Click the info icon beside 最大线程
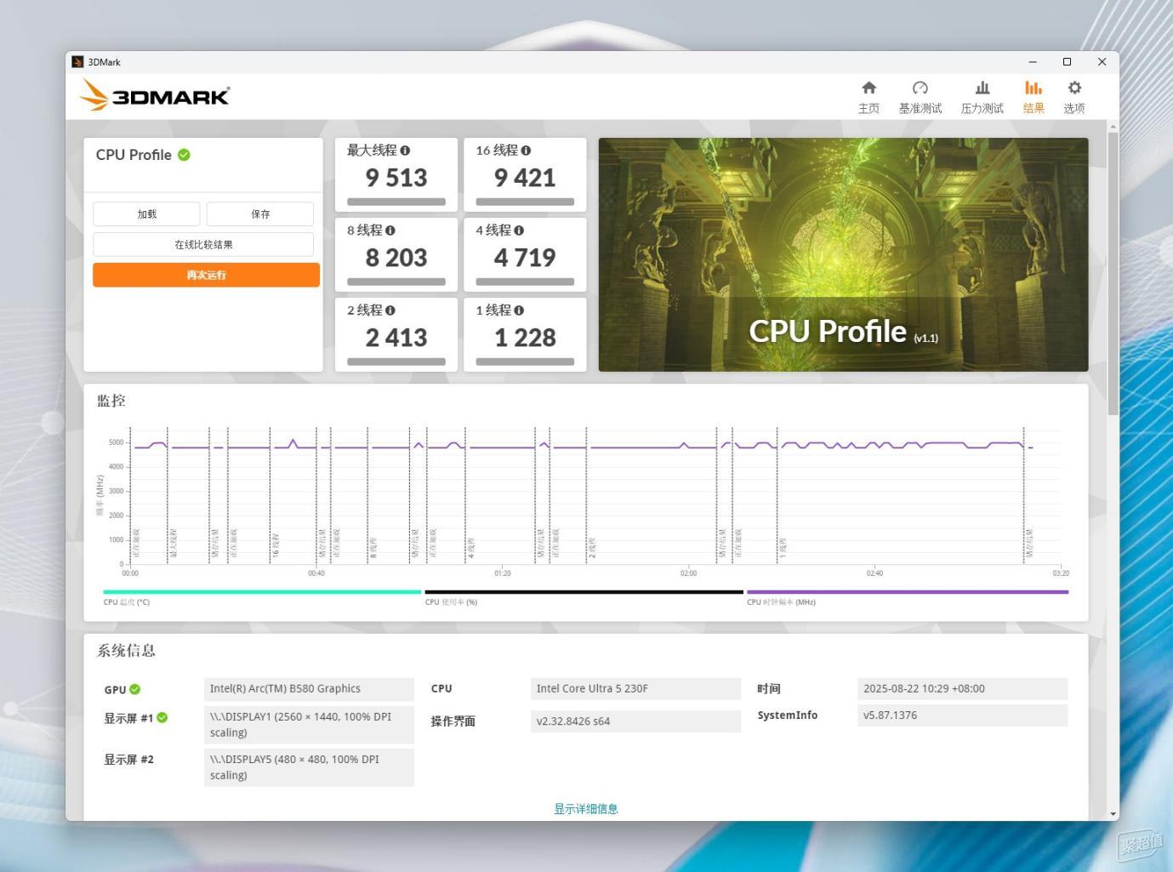This screenshot has width=1173, height=872. 405,151
